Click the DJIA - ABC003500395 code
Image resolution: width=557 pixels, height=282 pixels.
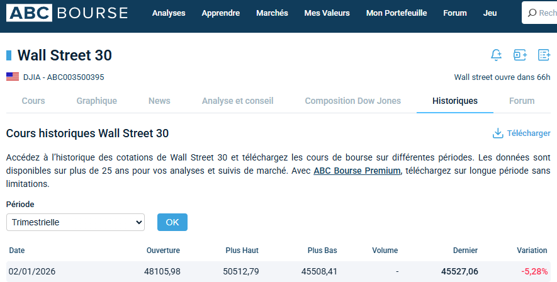coord(64,77)
